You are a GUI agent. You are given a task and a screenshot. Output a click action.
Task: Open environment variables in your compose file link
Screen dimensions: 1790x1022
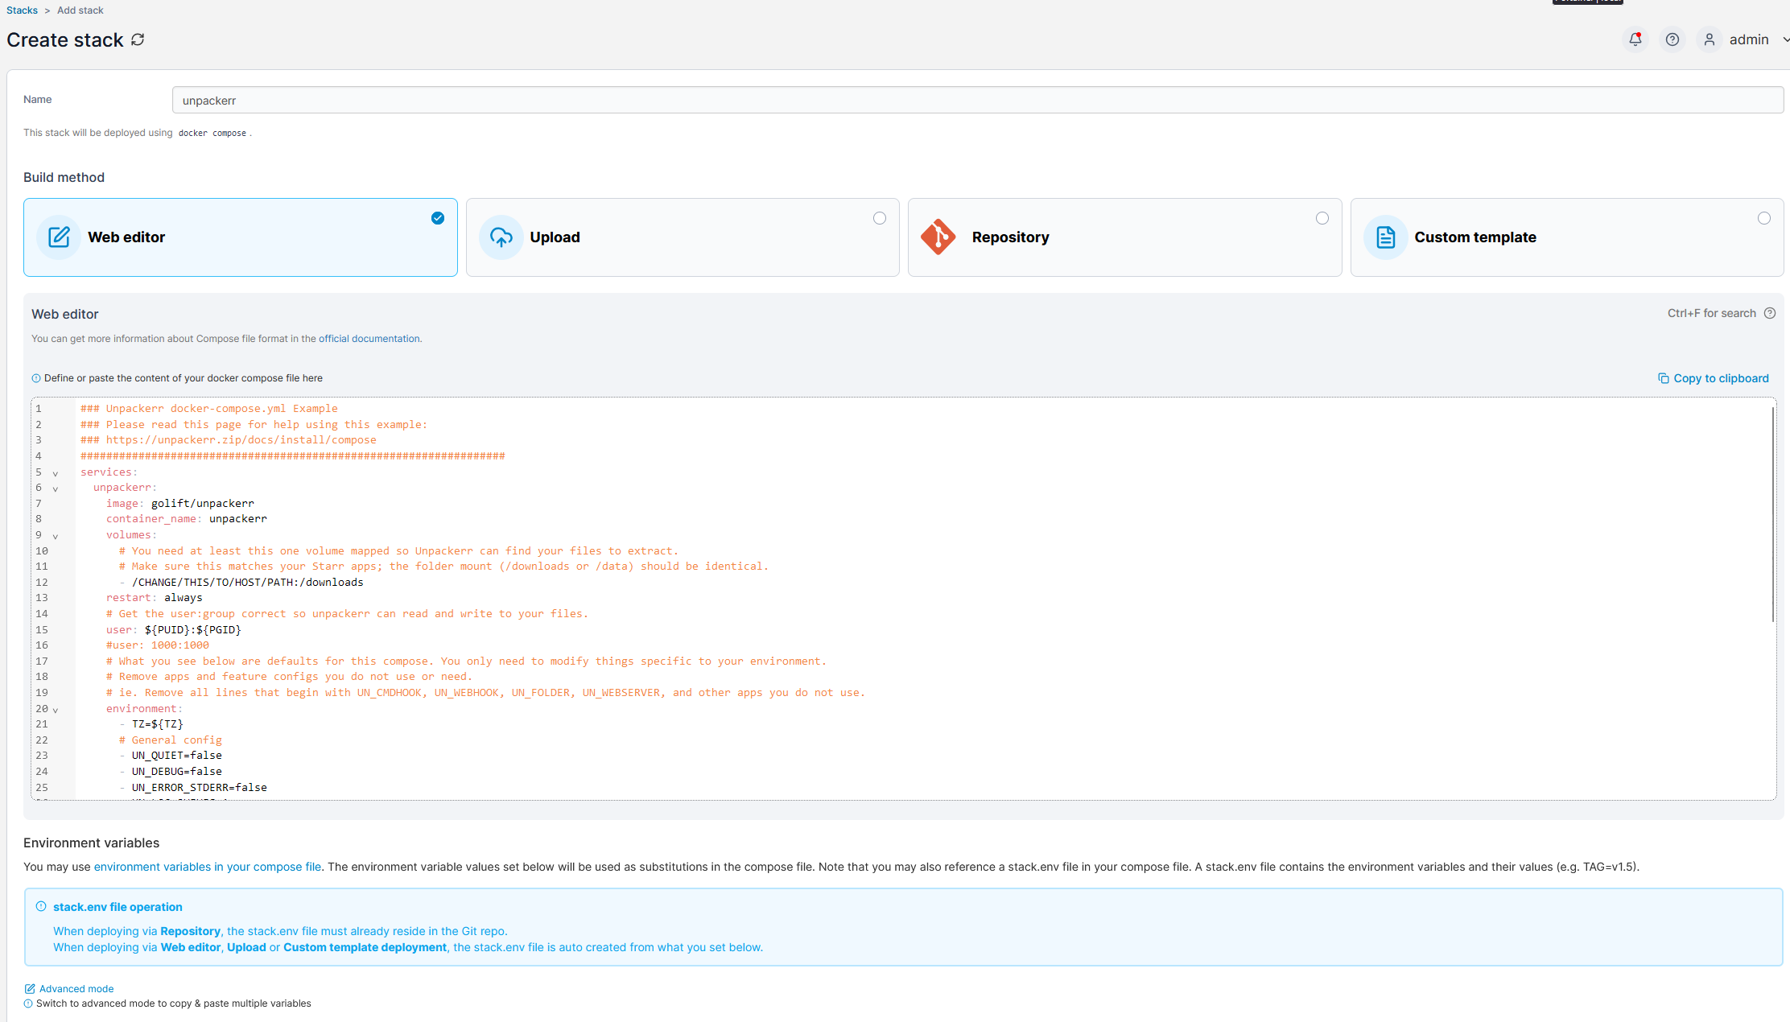(207, 867)
